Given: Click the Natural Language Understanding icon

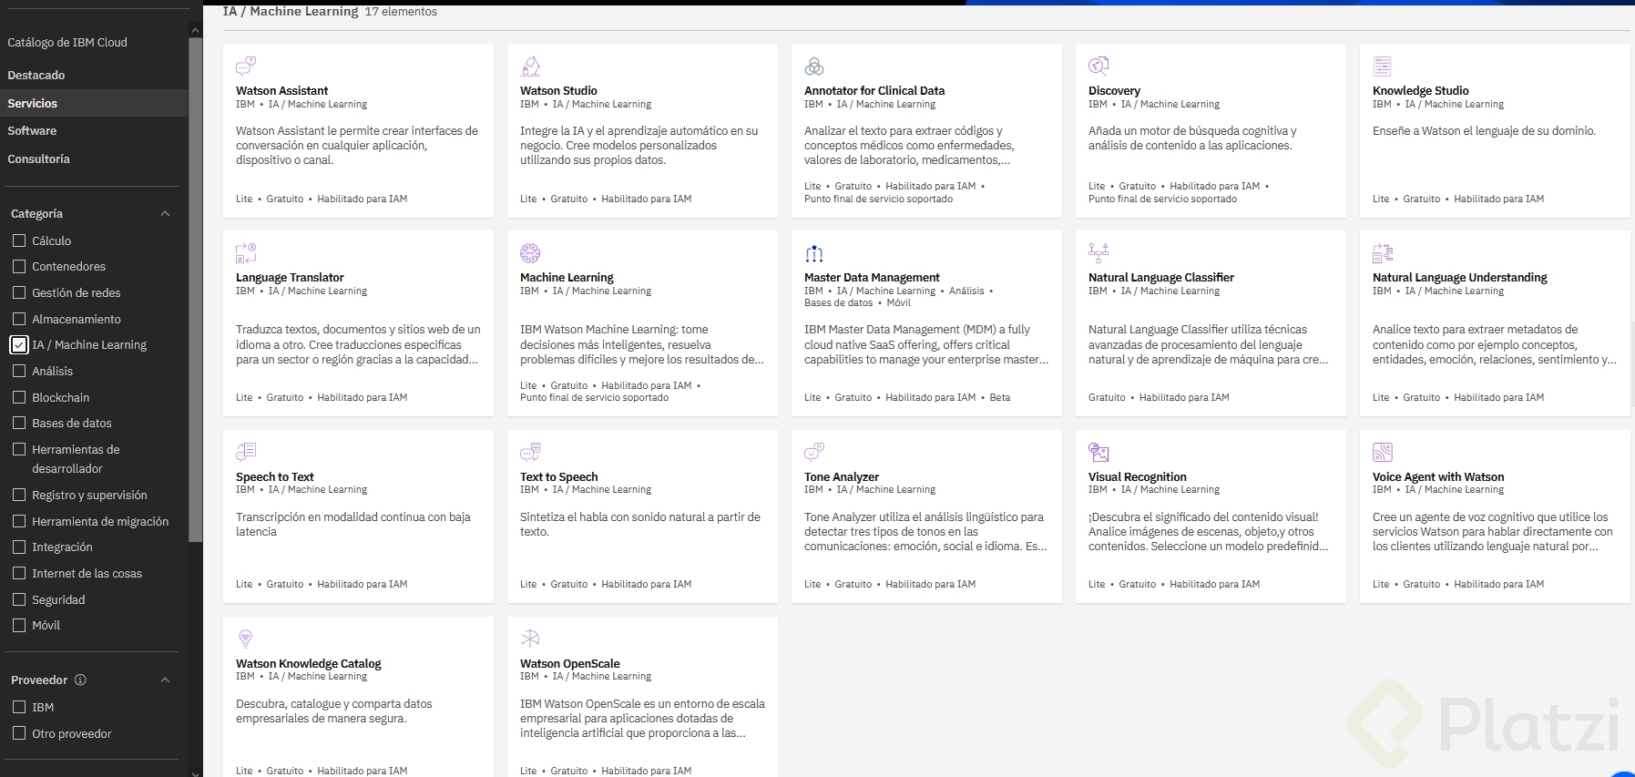Looking at the screenshot, I should 1383,252.
